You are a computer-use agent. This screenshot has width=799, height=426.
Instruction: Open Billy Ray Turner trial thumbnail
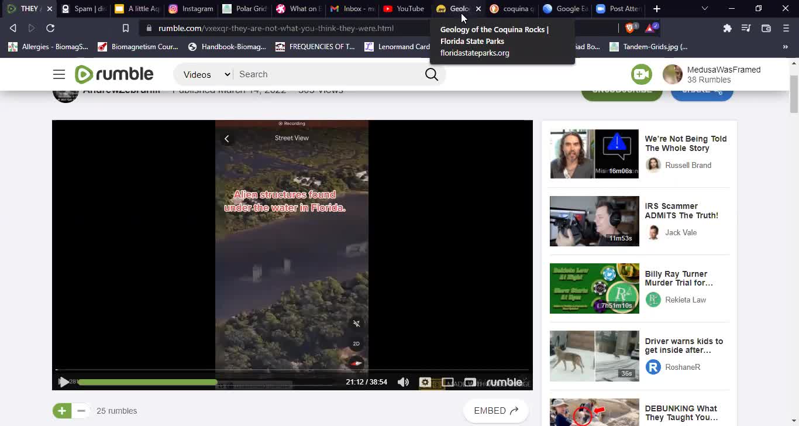point(594,288)
